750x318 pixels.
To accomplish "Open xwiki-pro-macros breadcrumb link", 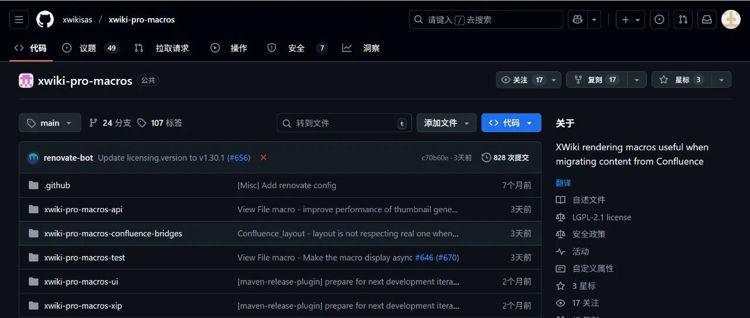I will (x=142, y=19).
